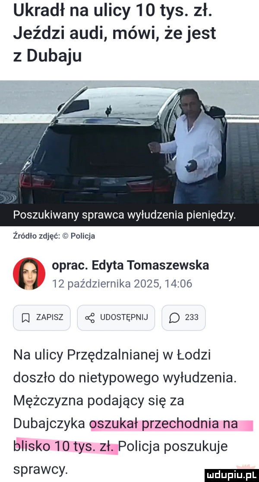This screenshot has width=259, height=482.
Task: Click the date 12 października 2025, 14:06
Action: 122,284
